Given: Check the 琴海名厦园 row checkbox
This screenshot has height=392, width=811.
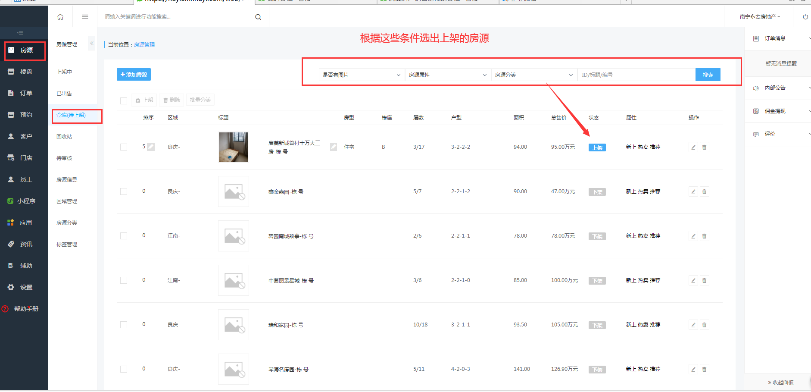Looking at the screenshot, I should [124, 369].
